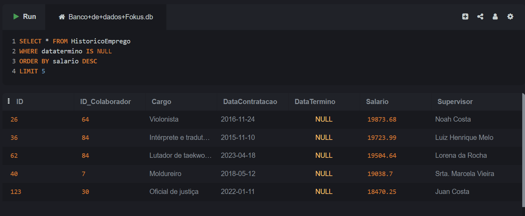Click the ID_Colaborador column header

pos(106,102)
